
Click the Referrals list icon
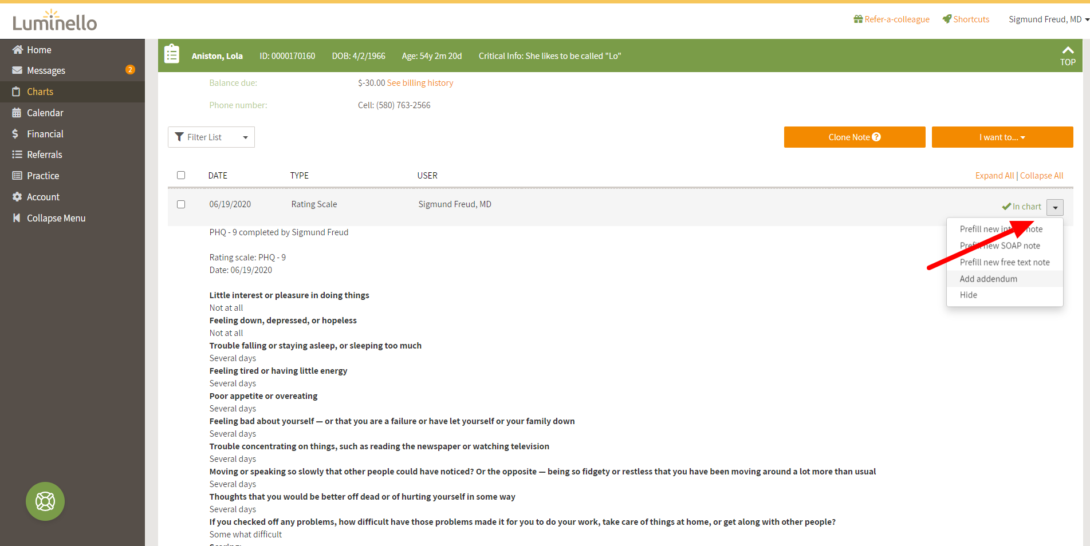(17, 155)
